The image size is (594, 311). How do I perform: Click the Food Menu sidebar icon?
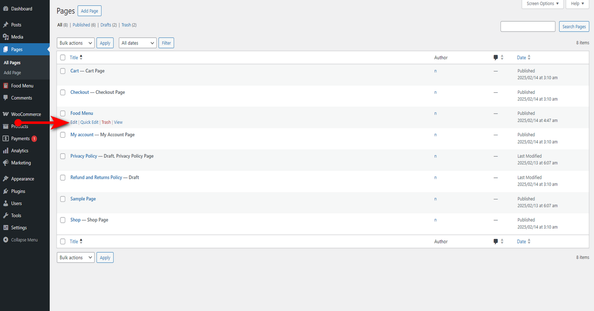(5, 86)
